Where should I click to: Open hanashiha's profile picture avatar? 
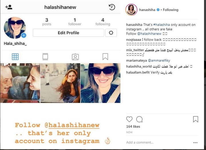pyautogui.click(x=131, y=10)
